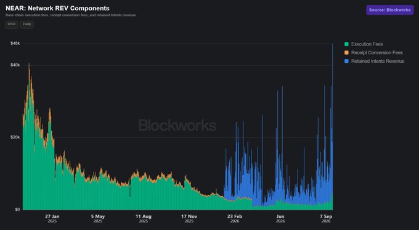The width and height of the screenshot is (419, 230).
Task: Click the orange Receipt Conversion Fees swatch
Action: coord(346,53)
